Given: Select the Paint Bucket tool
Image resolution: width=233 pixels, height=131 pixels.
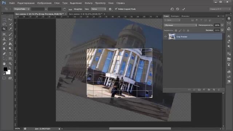Looking at the screenshot, I should tap(10, 44).
